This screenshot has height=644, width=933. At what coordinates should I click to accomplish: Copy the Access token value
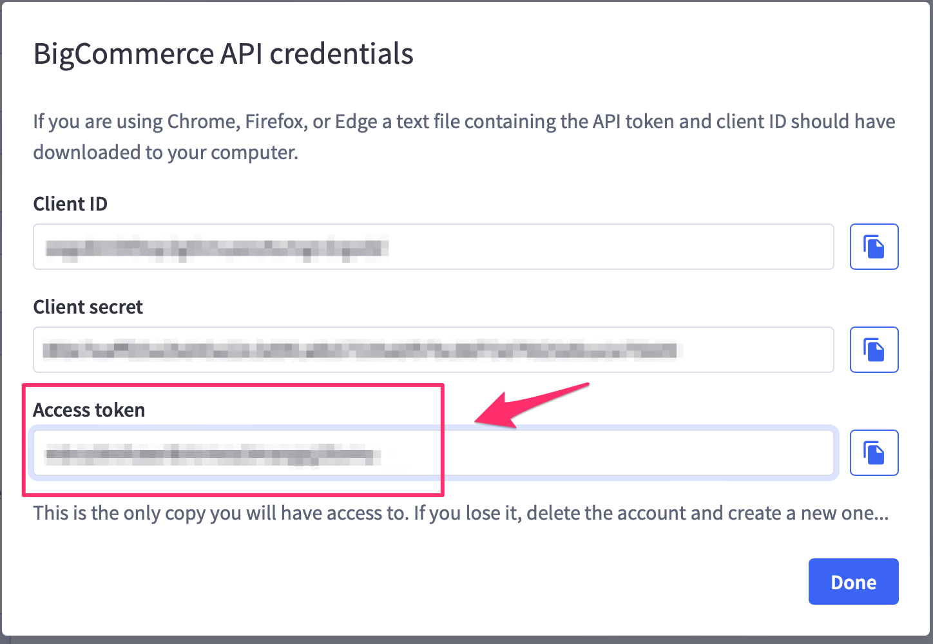(874, 453)
